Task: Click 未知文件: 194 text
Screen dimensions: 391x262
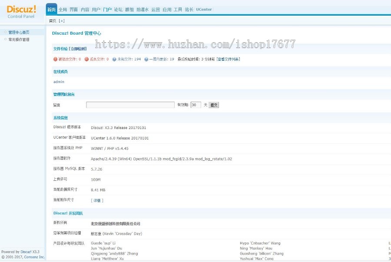Action: tap(129, 59)
